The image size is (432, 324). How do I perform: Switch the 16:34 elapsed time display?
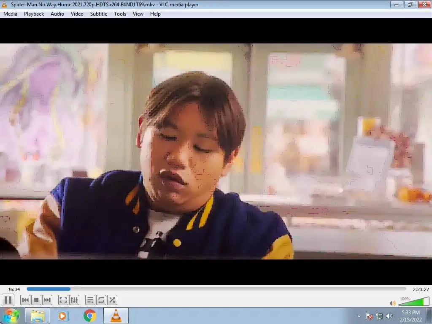click(14, 289)
